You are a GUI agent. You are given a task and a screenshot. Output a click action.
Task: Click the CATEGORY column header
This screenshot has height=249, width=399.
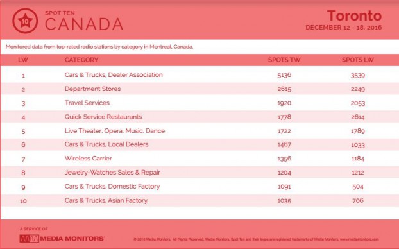point(81,60)
